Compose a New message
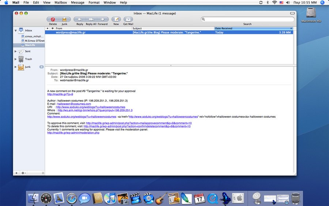This screenshot has height=206, width=329. [x=116, y=19]
